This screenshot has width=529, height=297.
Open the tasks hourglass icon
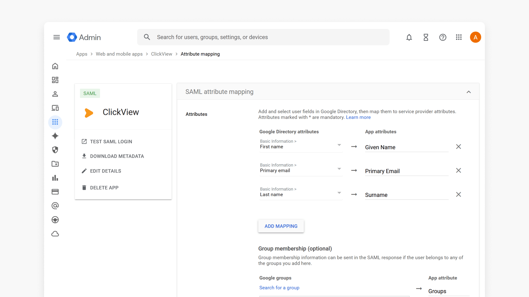click(x=426, y=37)
